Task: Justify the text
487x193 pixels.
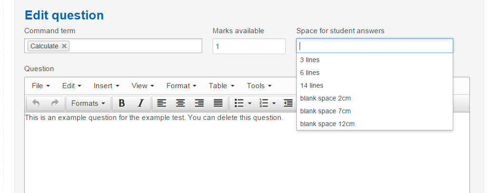Action: 218,103
